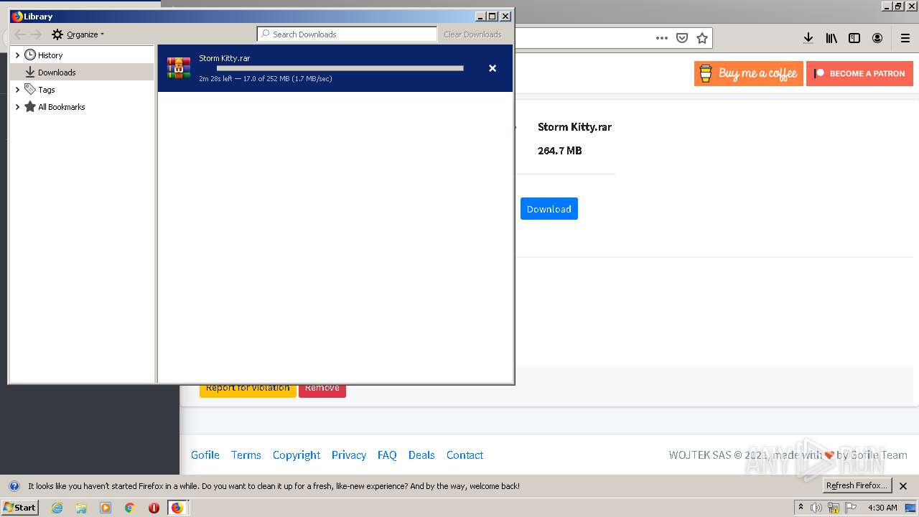Click the volume tray icon
Screen dimensions: 919x517
[x=816, y=508]
